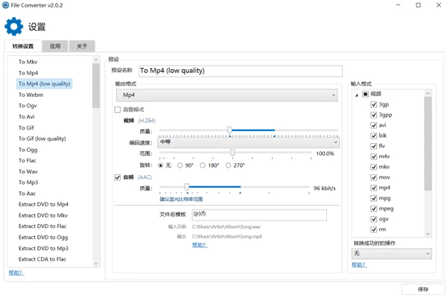Click the blue bitrate range hint link
The width and height of the screenshot is (447, 298).
click(x=181, y=199)
